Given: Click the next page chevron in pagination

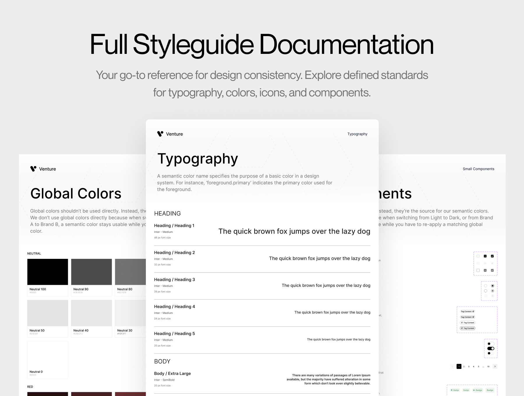Looking at the screenshot, I should click(x=495, y=367).
